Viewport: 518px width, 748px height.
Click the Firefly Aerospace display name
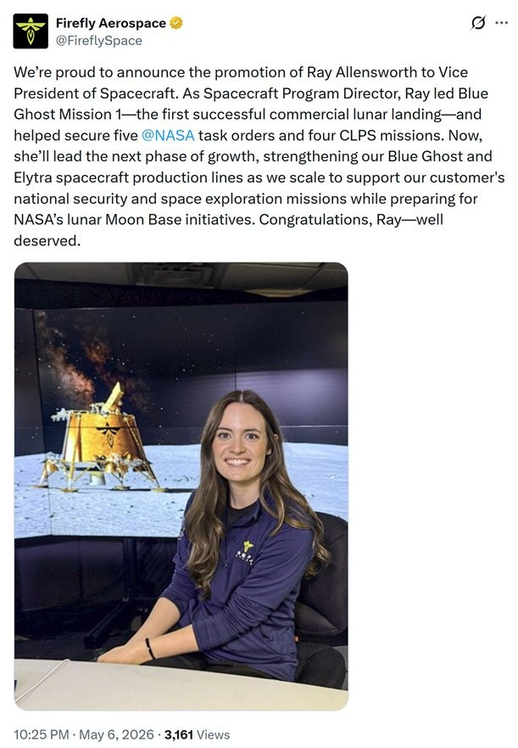point(110,23)
